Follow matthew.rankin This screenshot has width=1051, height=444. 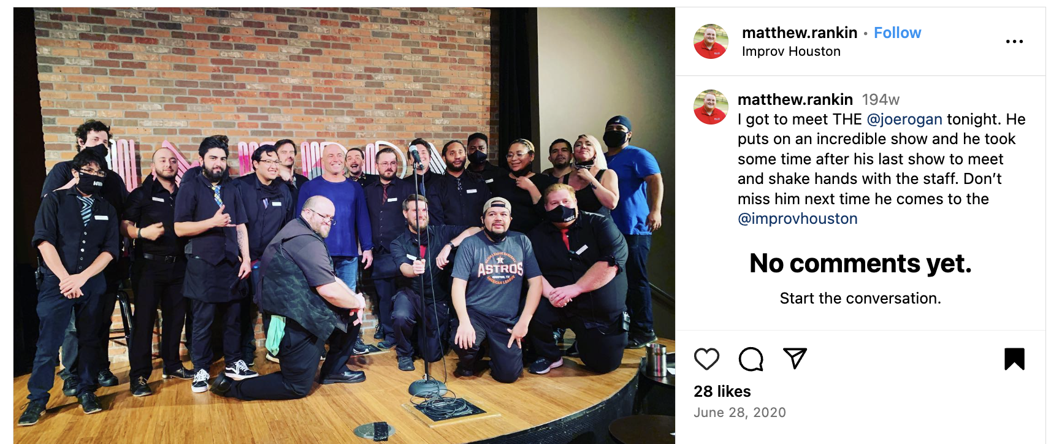[897, 33]
